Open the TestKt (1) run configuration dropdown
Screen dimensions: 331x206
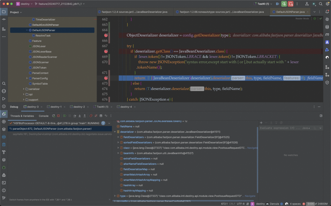coord(263,4)
